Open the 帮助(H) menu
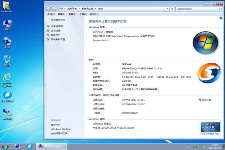Viewport: 225px width, 150px height. click(94, 14)
